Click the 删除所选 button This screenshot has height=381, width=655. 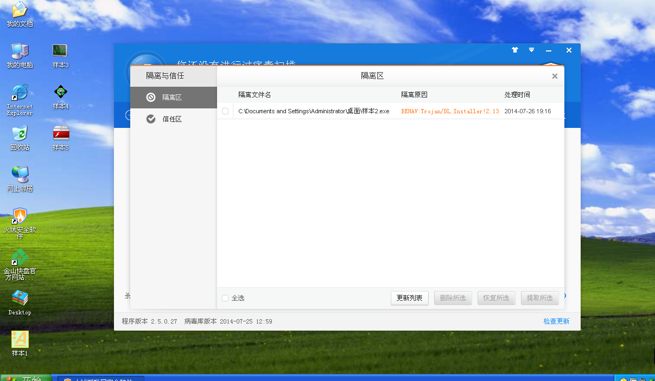coord(453,298)
